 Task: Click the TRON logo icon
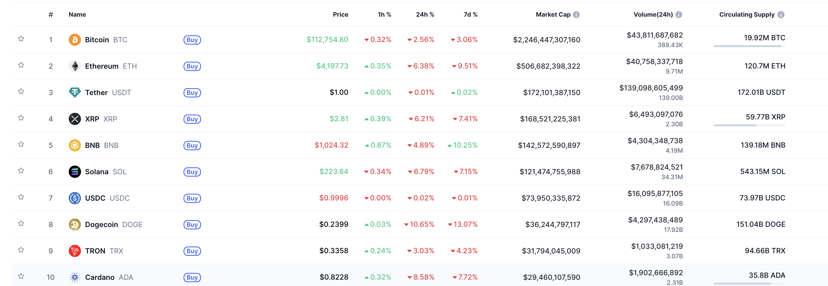(x=75, y=251)
